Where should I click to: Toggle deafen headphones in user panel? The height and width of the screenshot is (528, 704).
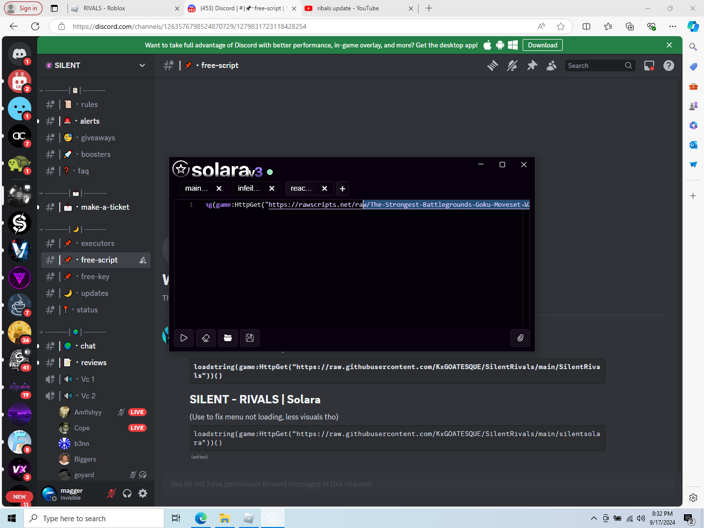click(x=127, y=494)
